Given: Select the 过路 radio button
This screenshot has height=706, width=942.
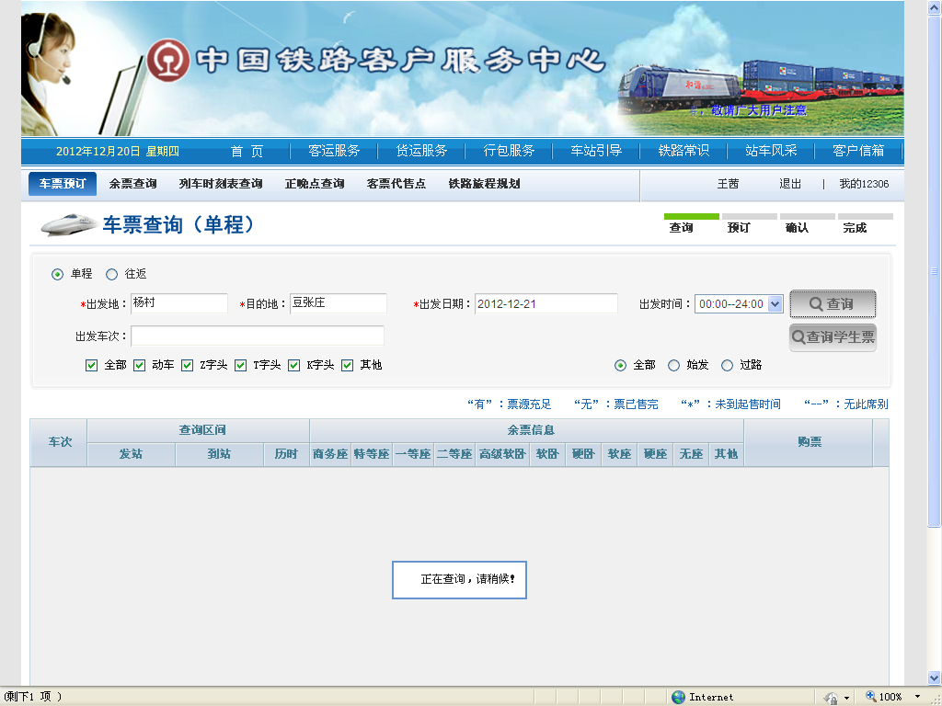Looking at the screenshot, I should 727,365.
